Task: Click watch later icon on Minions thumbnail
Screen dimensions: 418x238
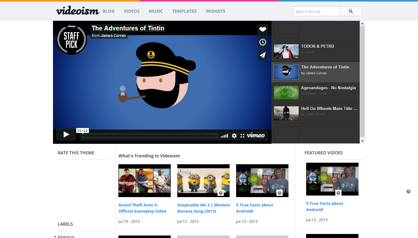Action: [x=221, y=193]
